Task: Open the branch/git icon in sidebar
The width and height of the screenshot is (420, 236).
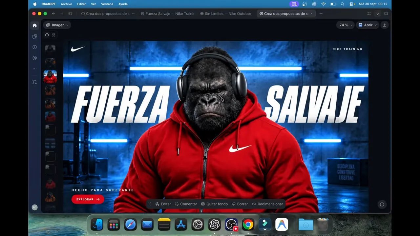Action: coord(34,82)
